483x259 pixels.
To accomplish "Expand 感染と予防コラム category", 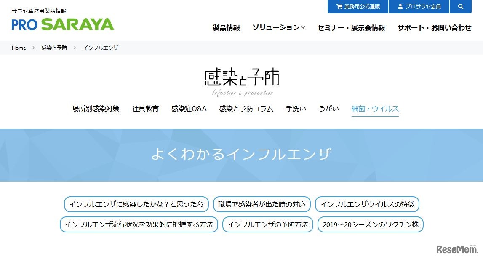I will click(246, 109).
